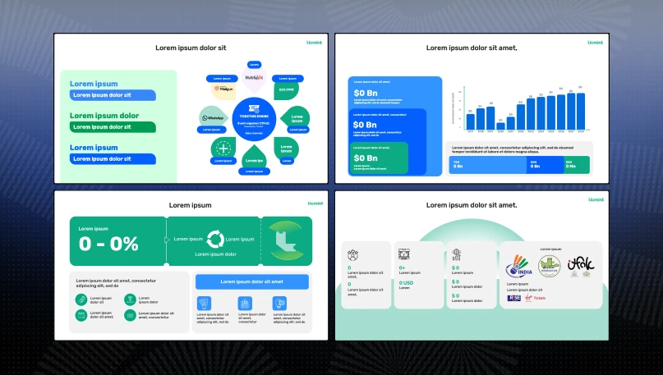663x375 pixels.
Task: Click 'Lorem ipsum dolor' under recycle icon
Action: tap(215, 254)
